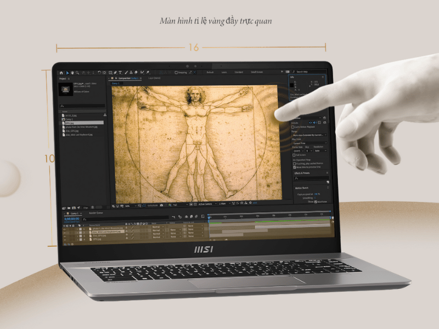
Task: Open the Effects & Presets panel menu icon
Action: 327,173
